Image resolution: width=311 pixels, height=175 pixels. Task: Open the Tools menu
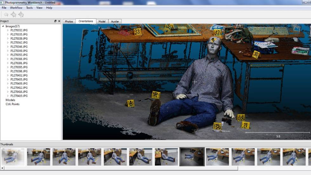click(x=29, y=8)
